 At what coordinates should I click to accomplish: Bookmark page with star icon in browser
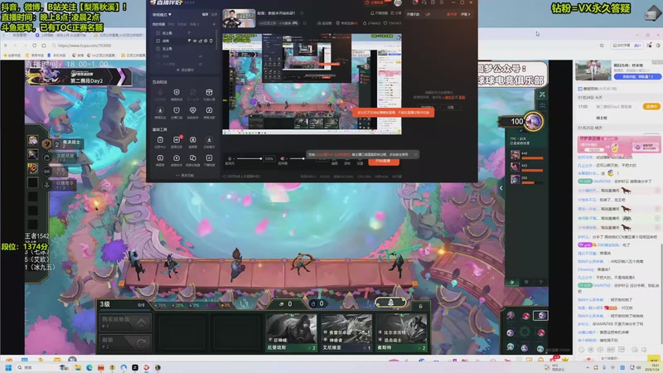click(x=602, y=46)
